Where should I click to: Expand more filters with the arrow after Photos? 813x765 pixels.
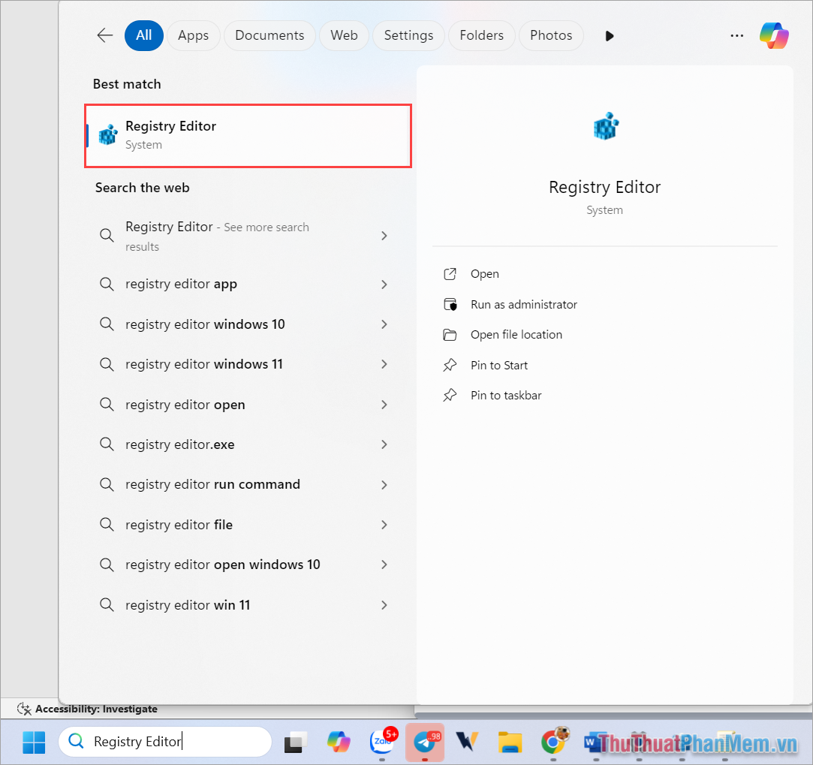click(x=609, y=35)
